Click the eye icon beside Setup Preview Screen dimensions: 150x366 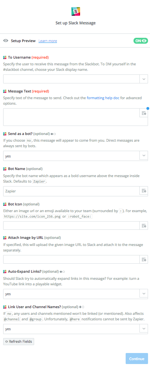[x=6, y=41]
